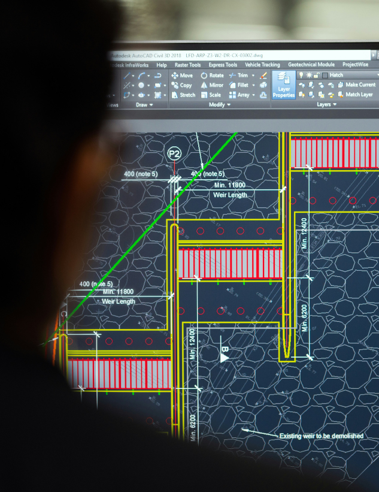Expand the Layers panel
This screenshot has width=379, height=492.
pyautogui.click(x=327, y=104)
